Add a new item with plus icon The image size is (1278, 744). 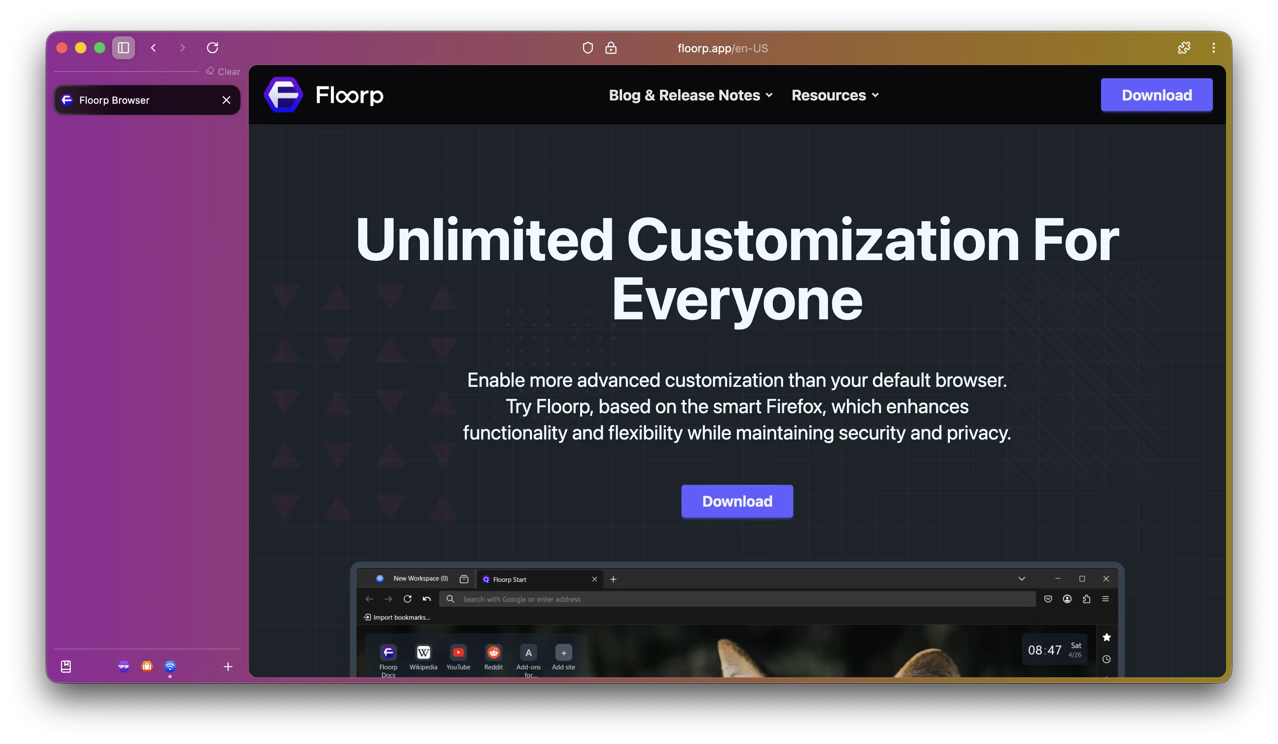(x=228, y=667)
